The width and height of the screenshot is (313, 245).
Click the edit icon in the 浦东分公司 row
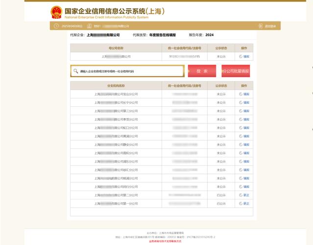[x=241, y=161]
